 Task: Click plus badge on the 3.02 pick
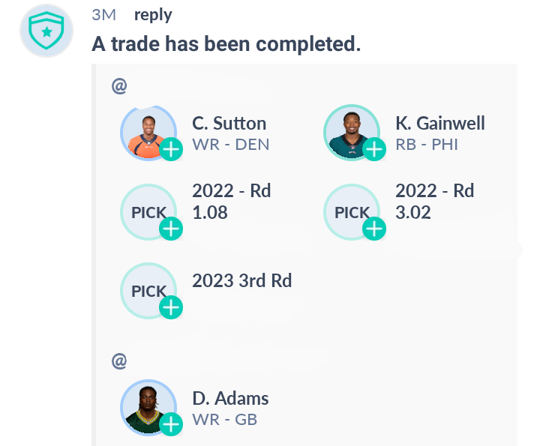tap(374, 229)
